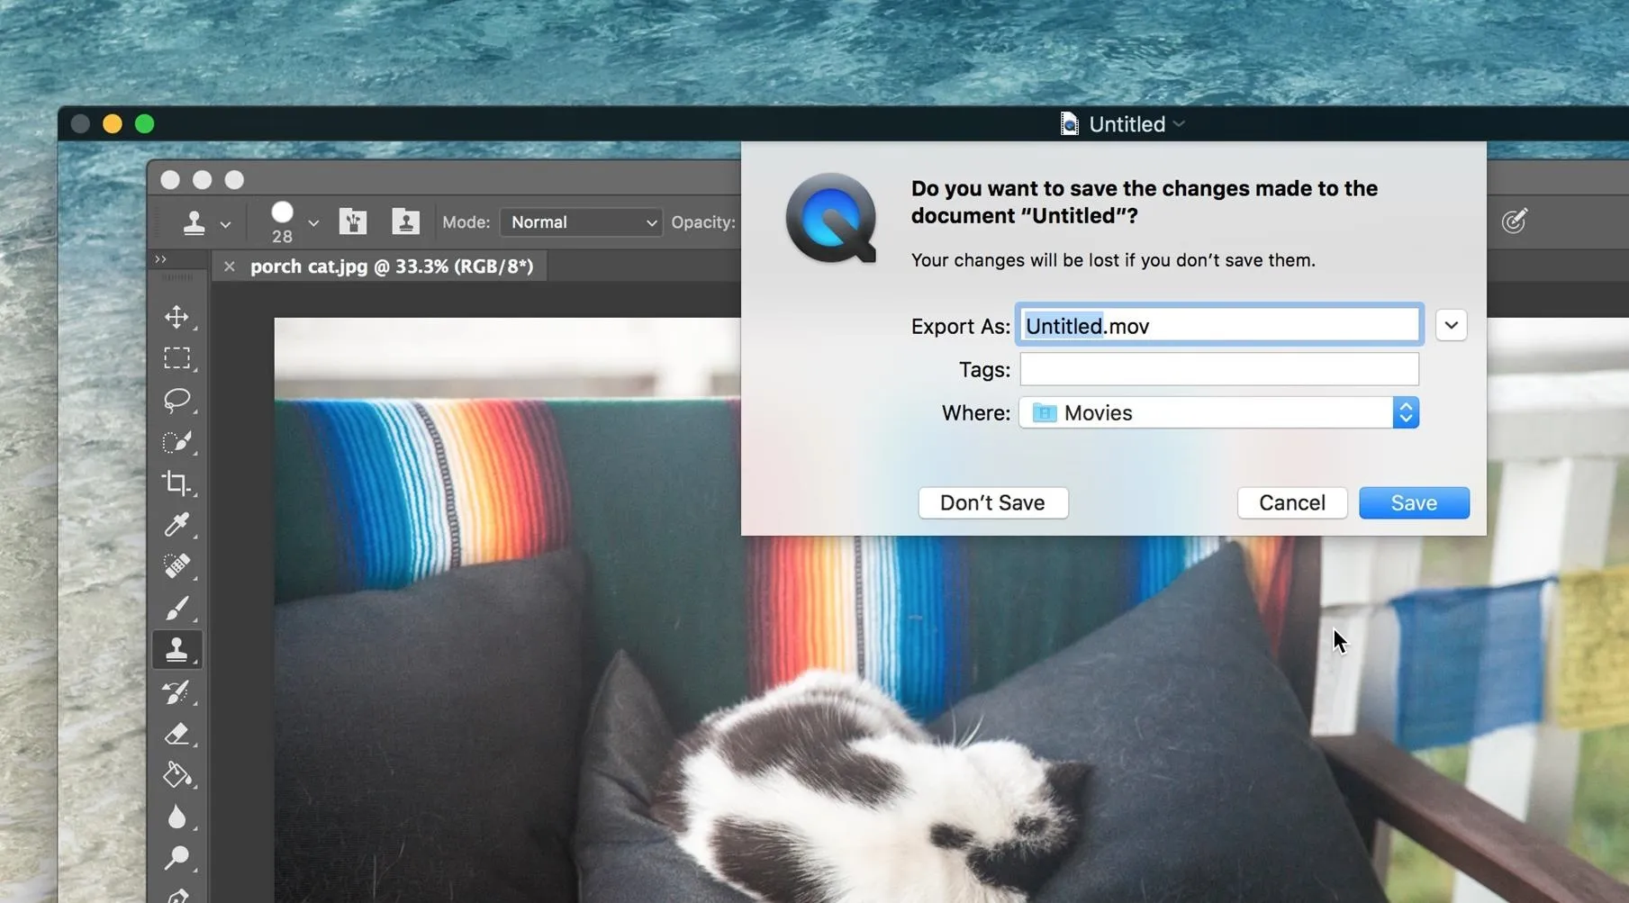This screenshot has width=1629, height=903.
Task: Select the Brush tool
Action: (x=176, y=609)
